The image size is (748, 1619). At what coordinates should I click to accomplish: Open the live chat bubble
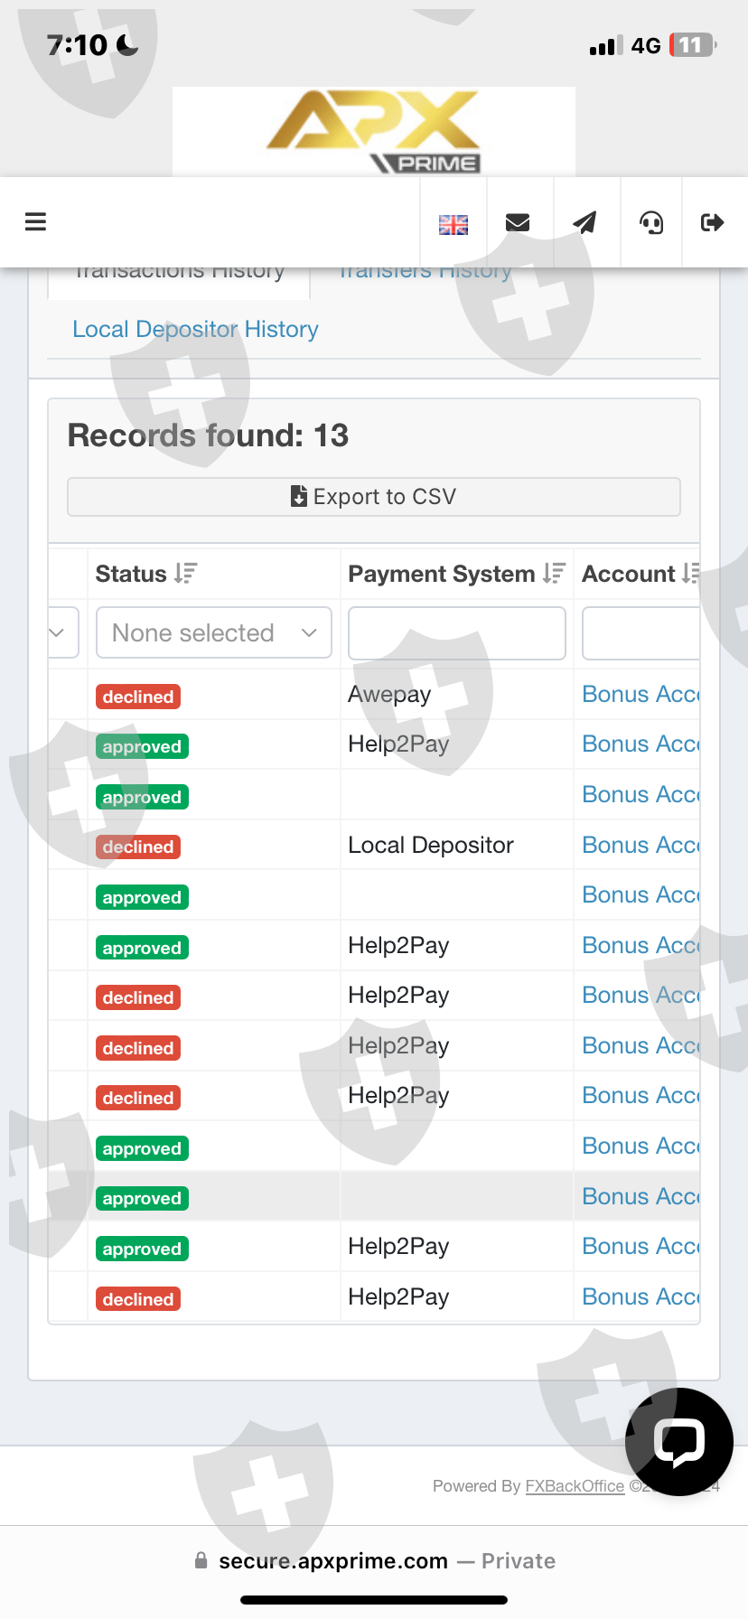click(x=678, y=1441)
